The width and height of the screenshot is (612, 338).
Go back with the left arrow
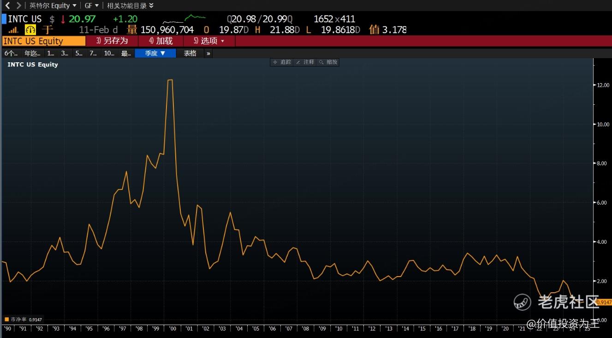click(x=7, y=6)
